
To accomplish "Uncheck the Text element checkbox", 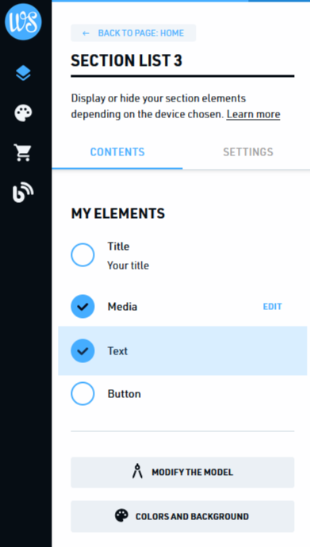I will 82,350.
